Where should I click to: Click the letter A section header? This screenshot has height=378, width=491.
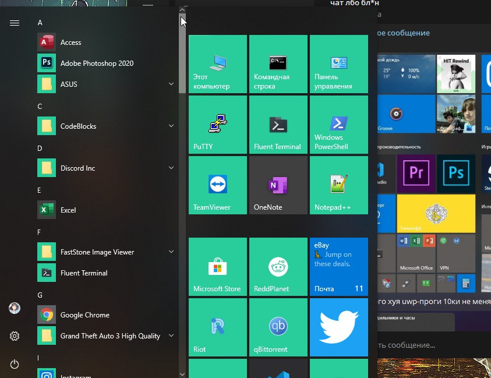click(x=40, y=23)
